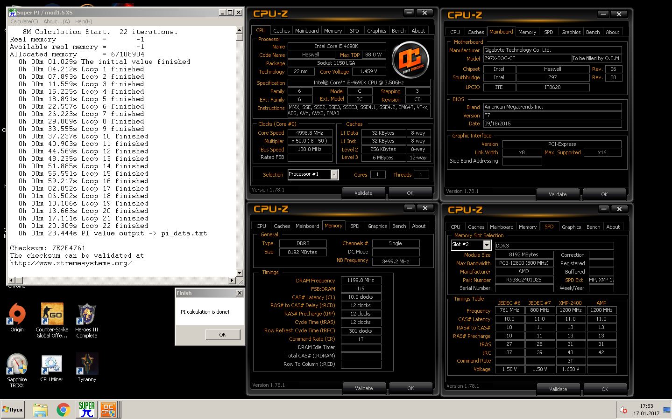Open the Start (Пуск) button
The height and width of the screenshot is (419, 672).
[x=13, y=410]
